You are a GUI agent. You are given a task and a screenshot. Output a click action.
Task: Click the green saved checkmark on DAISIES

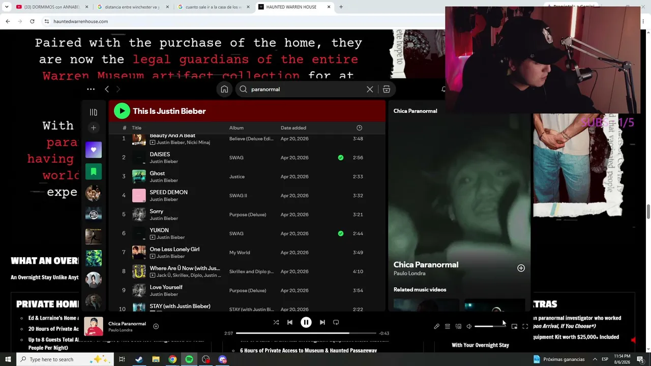tap(341, 158)
